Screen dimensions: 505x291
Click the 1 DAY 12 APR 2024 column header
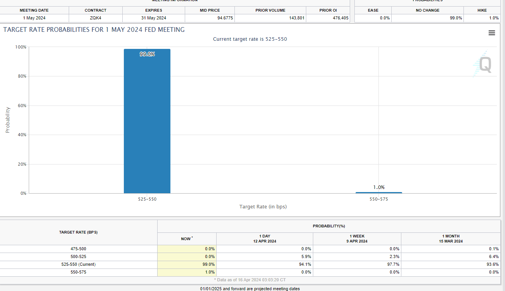[264, 239]
